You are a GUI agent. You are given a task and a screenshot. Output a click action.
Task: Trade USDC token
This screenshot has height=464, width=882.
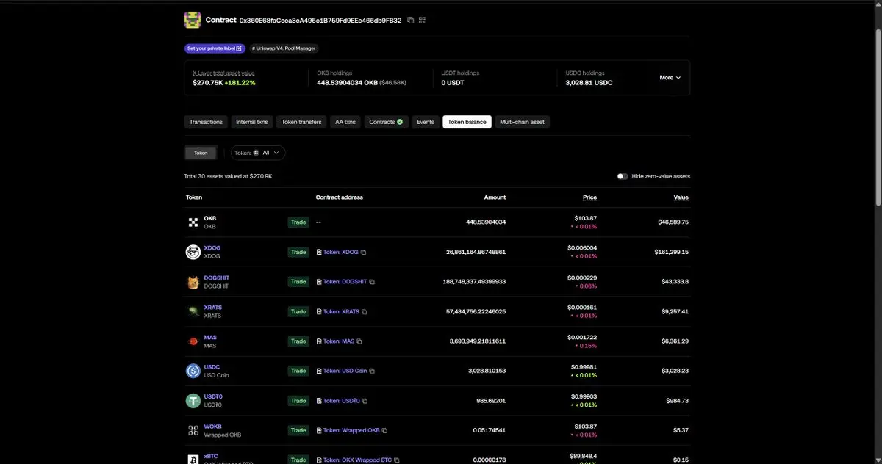tap(298, 371)
